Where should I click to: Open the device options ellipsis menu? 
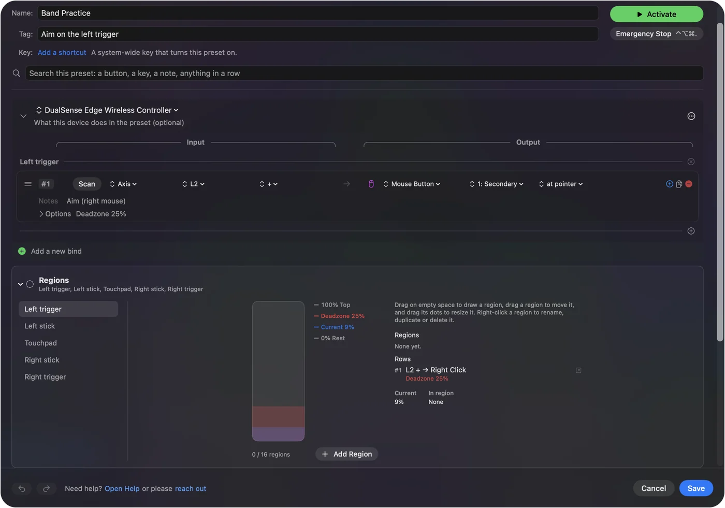point(691,116)
